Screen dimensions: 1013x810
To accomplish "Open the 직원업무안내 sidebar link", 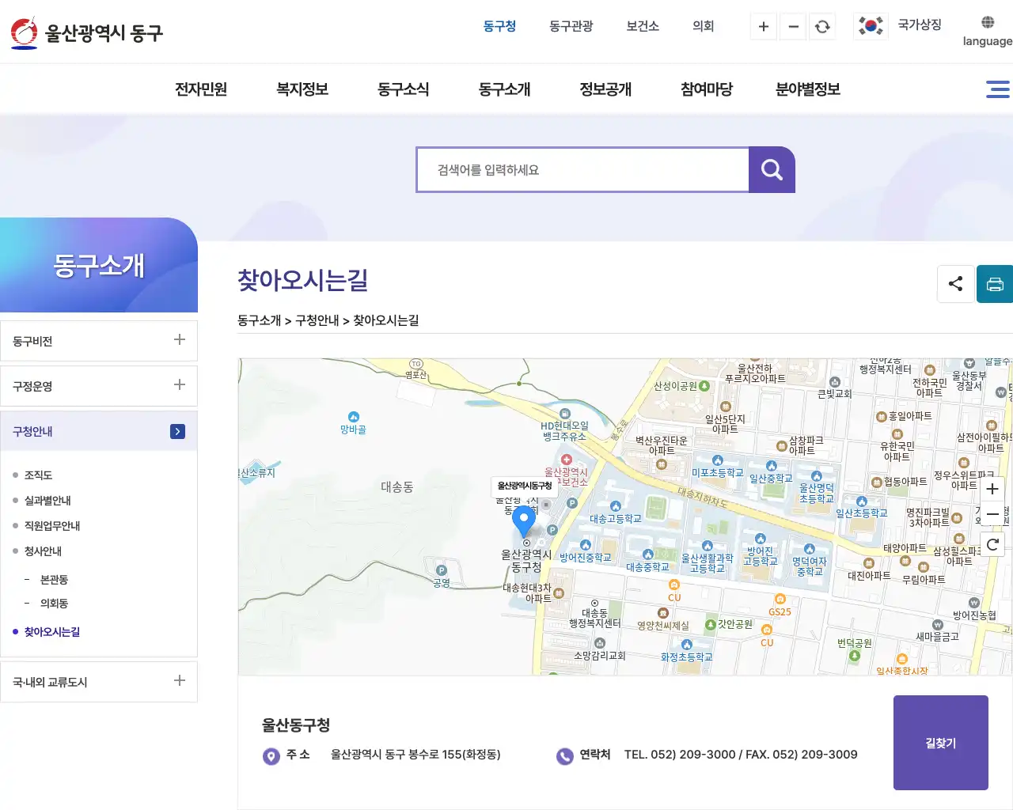I will (52, 526).
